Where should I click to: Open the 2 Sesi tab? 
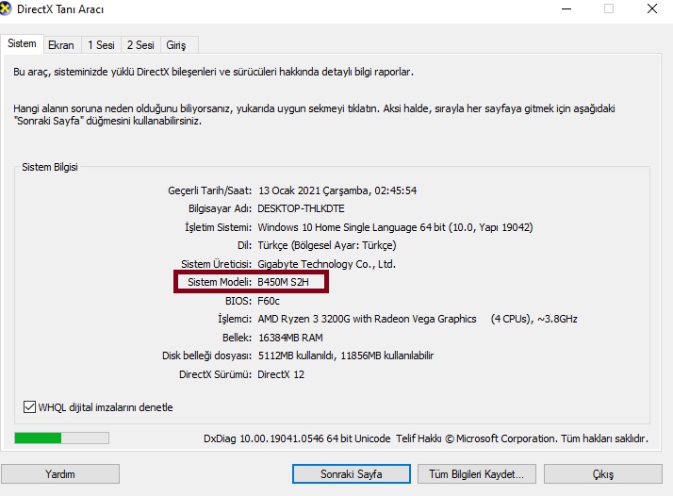pyautogui.click(x=140, y=45)
